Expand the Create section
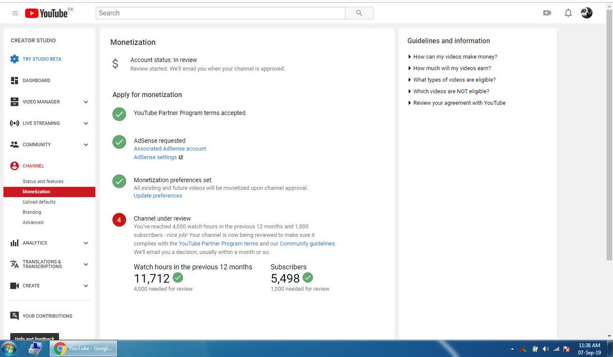Viewport: 613px width, 357px height. (86, 286)
